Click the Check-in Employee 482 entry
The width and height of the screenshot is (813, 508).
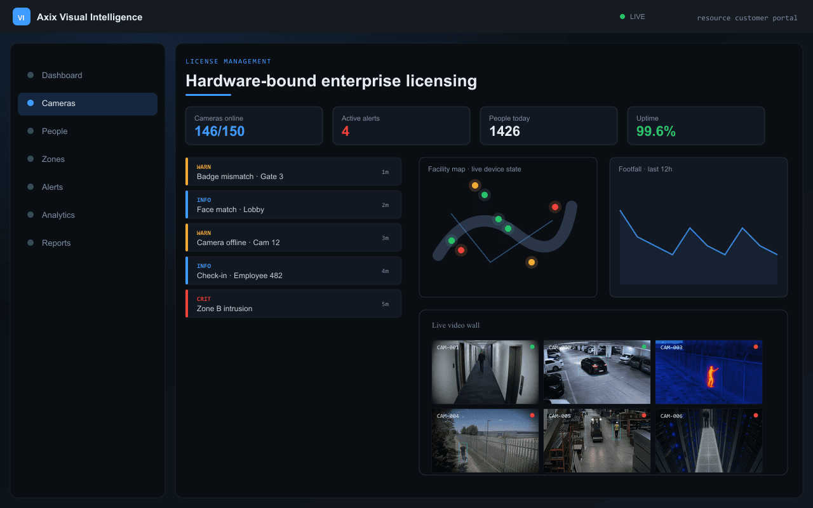293,271
